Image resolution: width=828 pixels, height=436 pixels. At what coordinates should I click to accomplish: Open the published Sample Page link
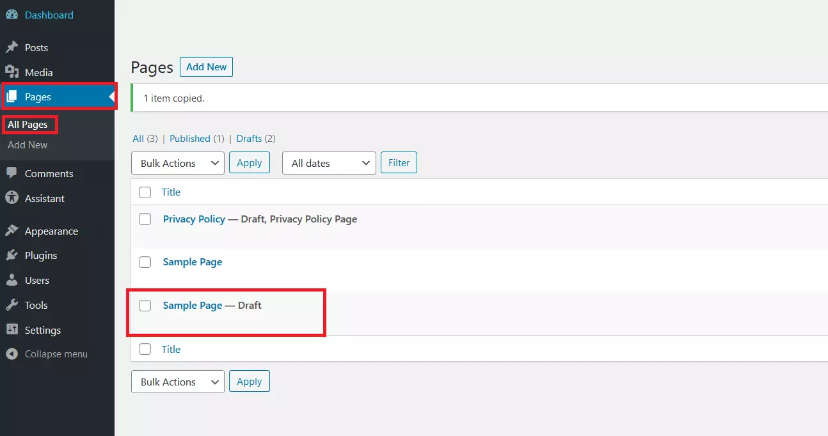click(x=193, y=262)
